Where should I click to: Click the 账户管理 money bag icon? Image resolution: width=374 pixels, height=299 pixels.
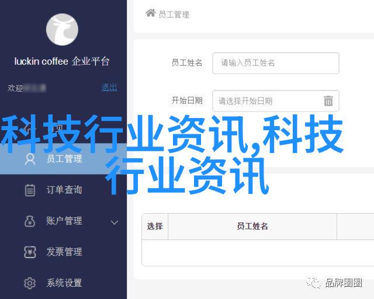30,221
